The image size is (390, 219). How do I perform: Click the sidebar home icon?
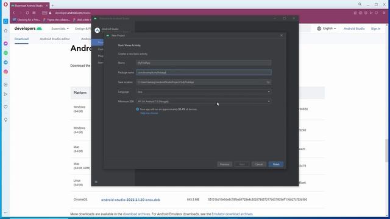5,31
